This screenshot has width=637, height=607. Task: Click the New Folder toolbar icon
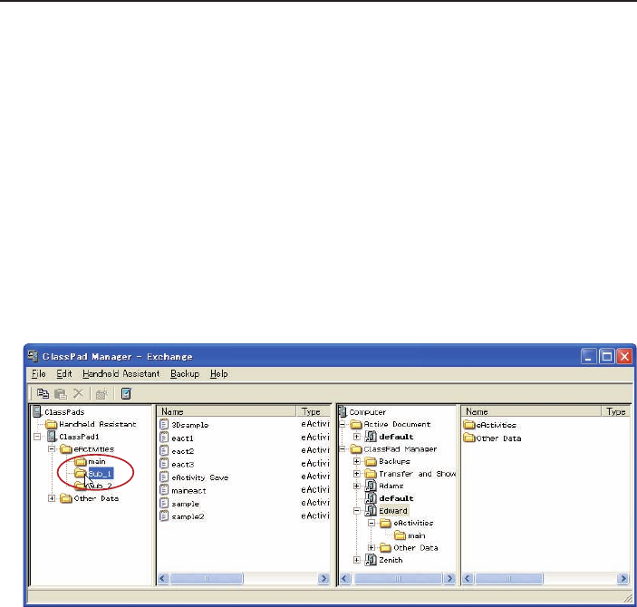click(x=101, y=394)
